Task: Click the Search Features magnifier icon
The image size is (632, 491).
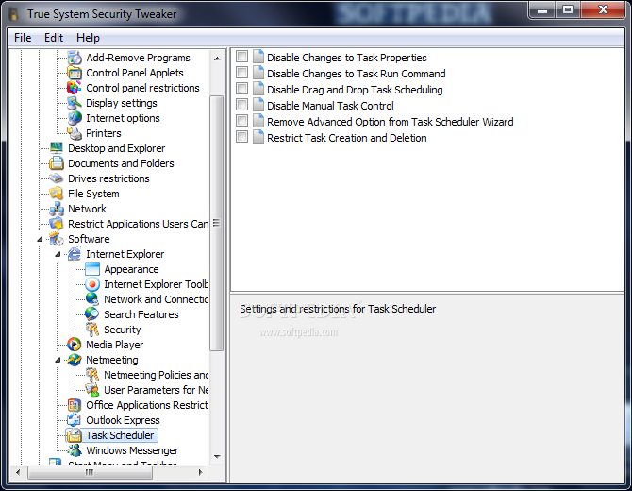Action: [x=92, y=314]
